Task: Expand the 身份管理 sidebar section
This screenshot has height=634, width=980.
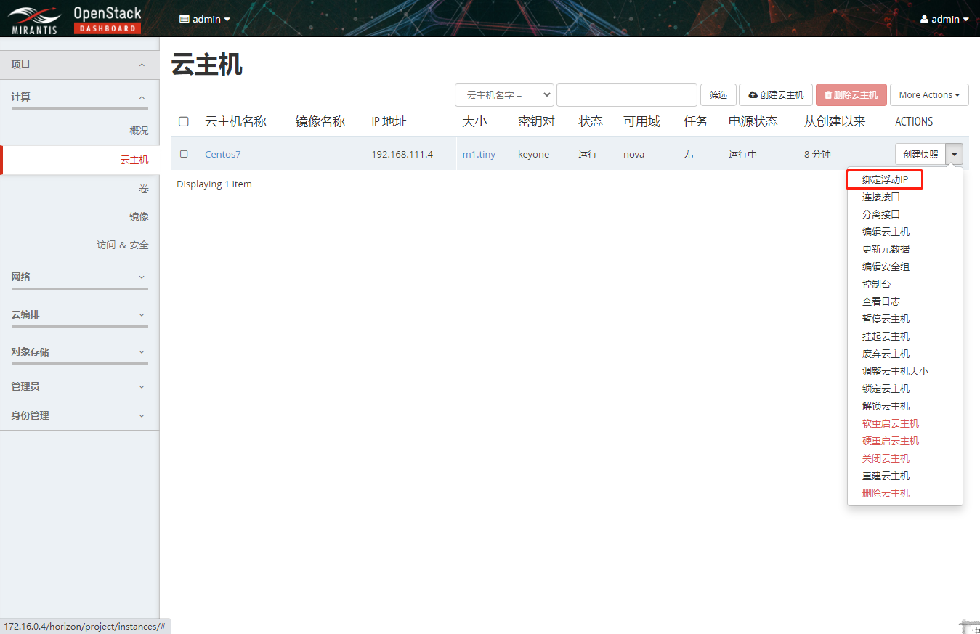Action: click(x=79, y=415)
